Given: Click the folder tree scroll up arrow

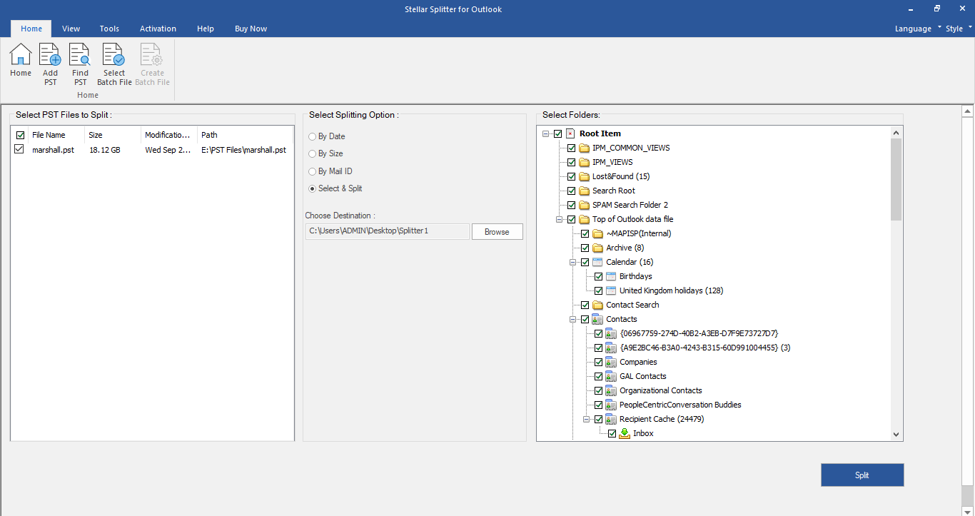Looking at the screenshot, I should point(896,133).
